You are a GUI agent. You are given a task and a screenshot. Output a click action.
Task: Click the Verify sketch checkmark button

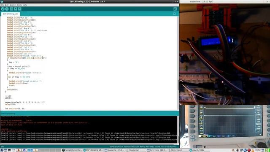[x=3, y=9]
